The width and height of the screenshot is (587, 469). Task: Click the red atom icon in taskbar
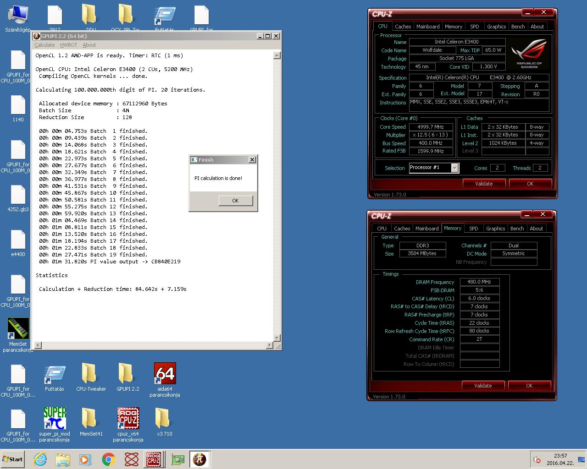pos(132,459)
